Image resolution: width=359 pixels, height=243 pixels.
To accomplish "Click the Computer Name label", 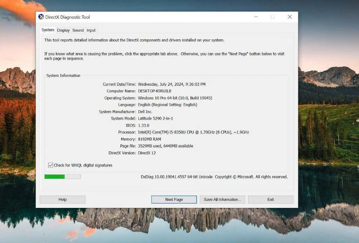I will pyautogui.click(x=121, y=91).
